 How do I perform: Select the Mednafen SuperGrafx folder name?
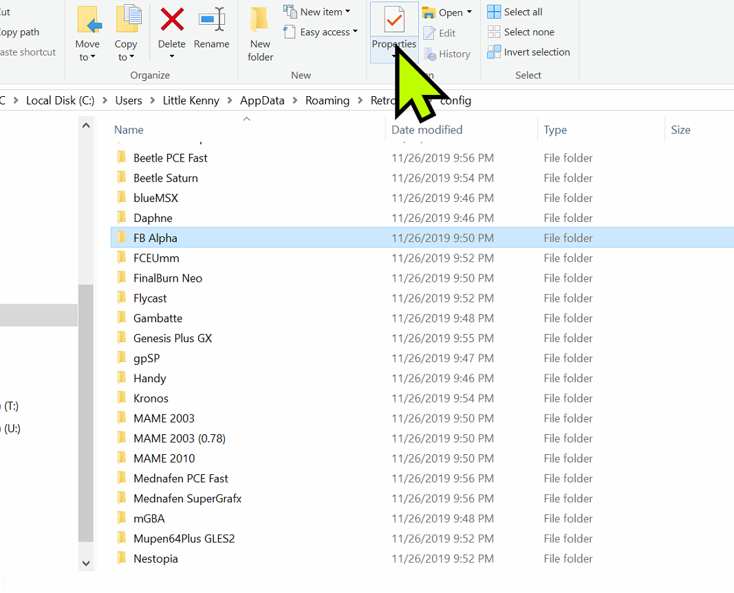tap(187, 499)
